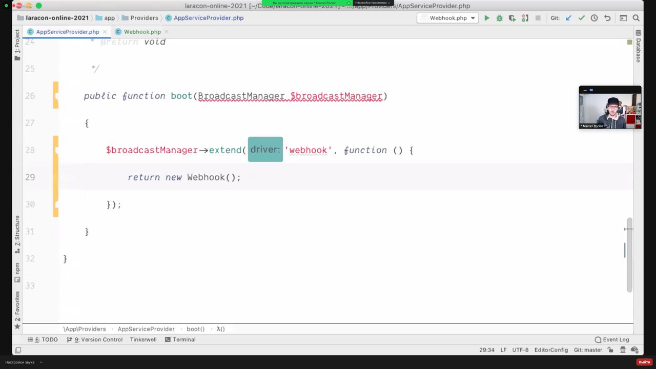The image size is (656, 369).
Task: Open Search Everywhere magnifier
Action: tap(636, 18)
